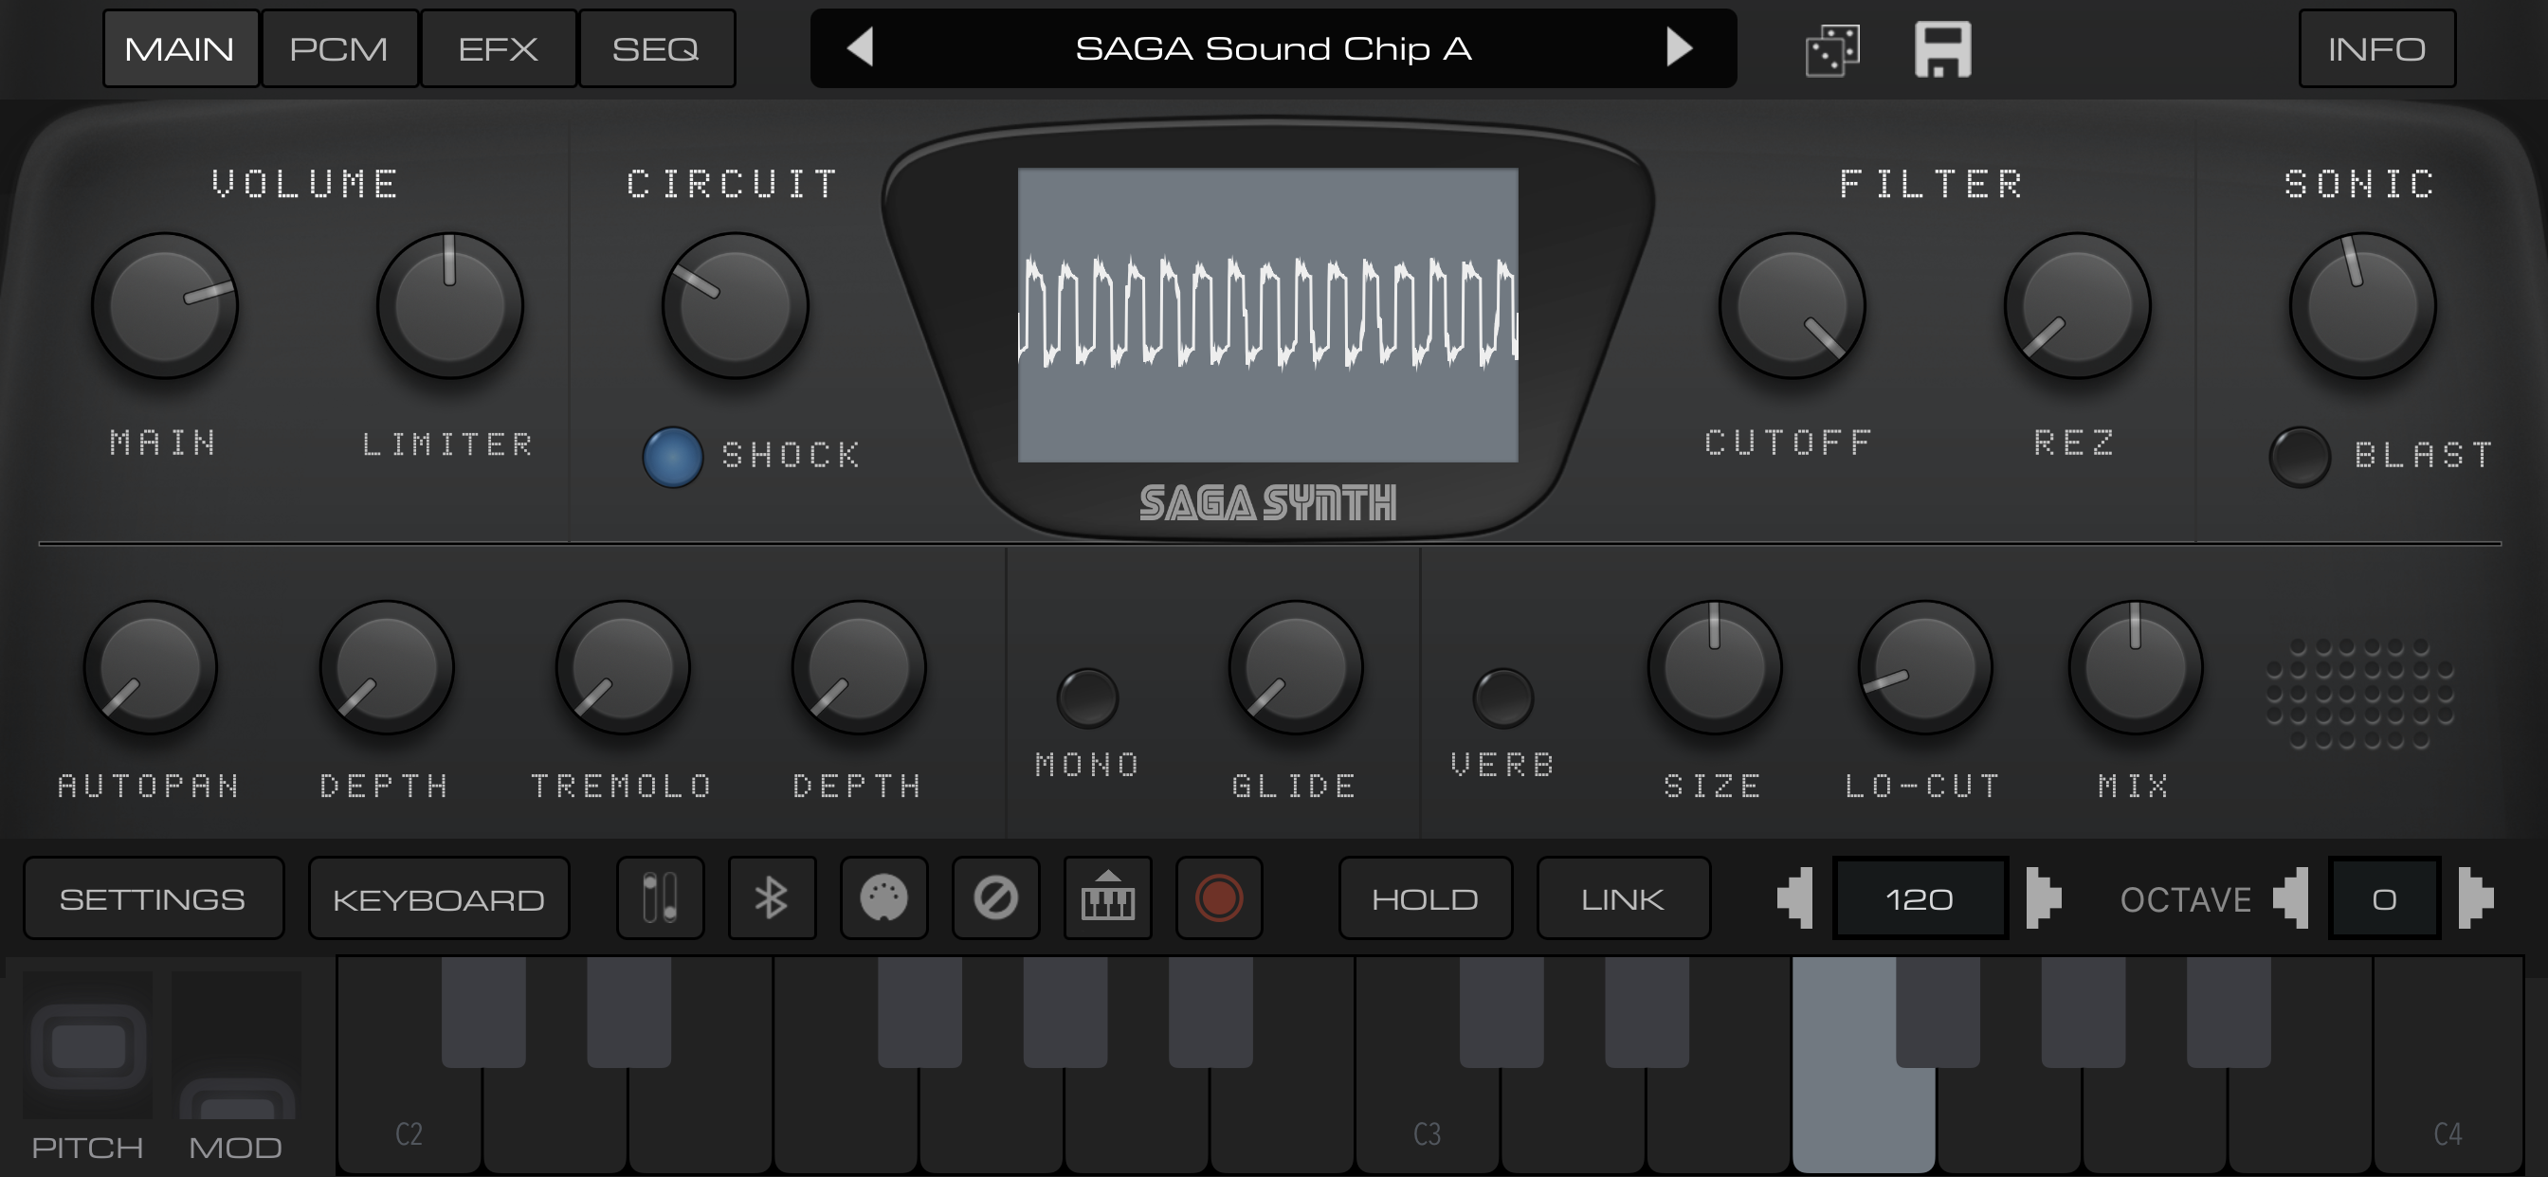Start recording with the red record icon
This screenshot has width=2548, height=1177.
(x=1220, y=897)
